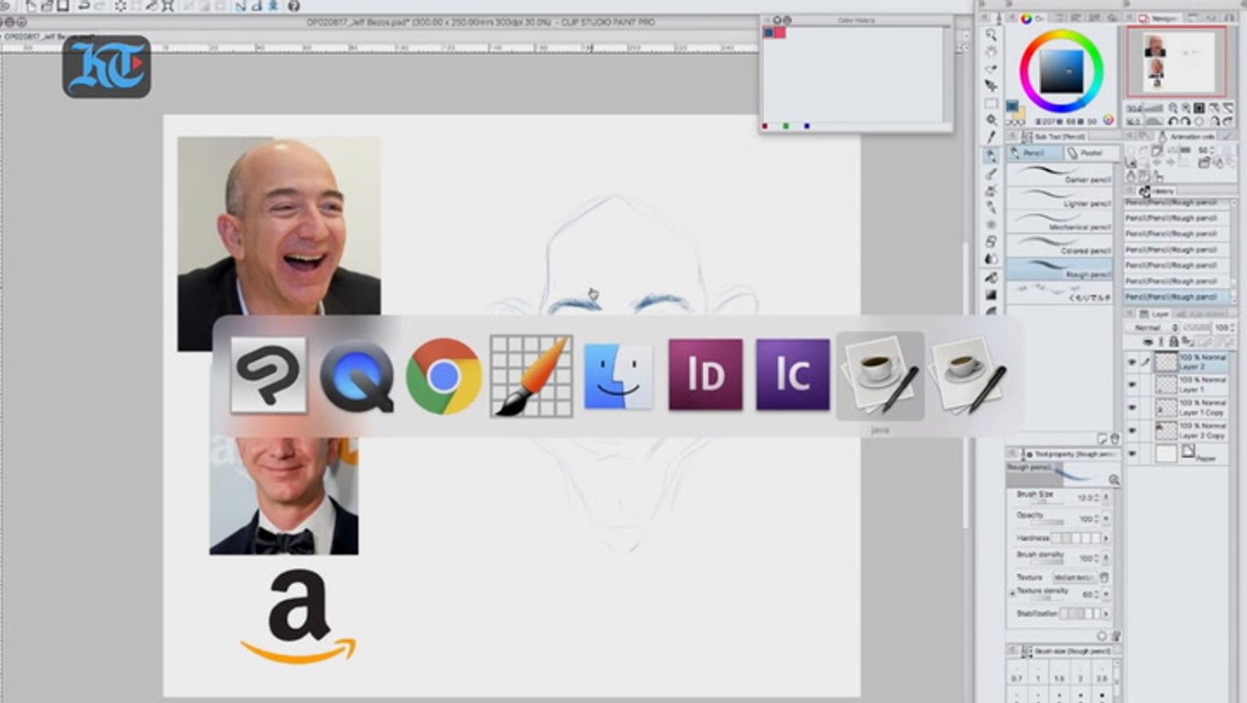Choose the Mechanical pencil sub tool
The height and width of the screenshot is (703, 1247).
(x=1059, y=220)
